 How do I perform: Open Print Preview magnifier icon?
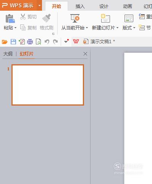[x=39, y=42]
